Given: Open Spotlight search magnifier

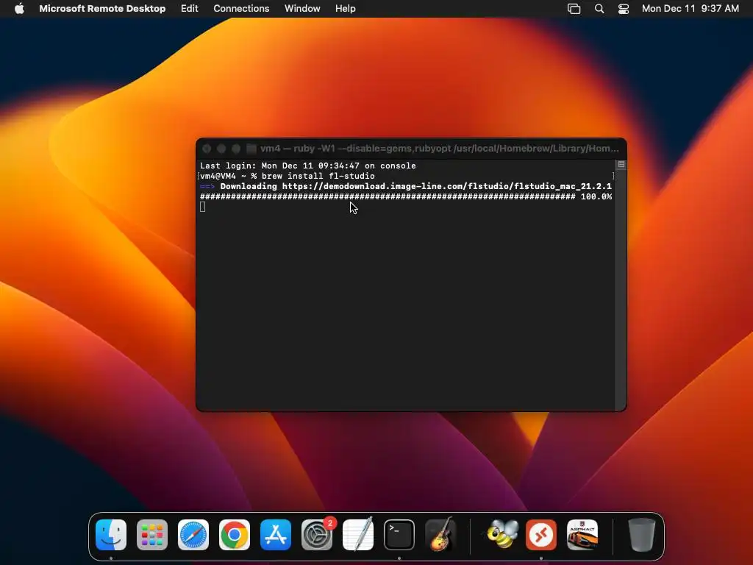Looking at the screenshot, I should [x=599, y=9].
